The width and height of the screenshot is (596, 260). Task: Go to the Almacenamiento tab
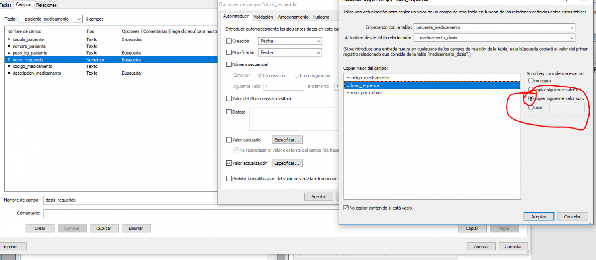pyautogui.click(x=293, y=17)
